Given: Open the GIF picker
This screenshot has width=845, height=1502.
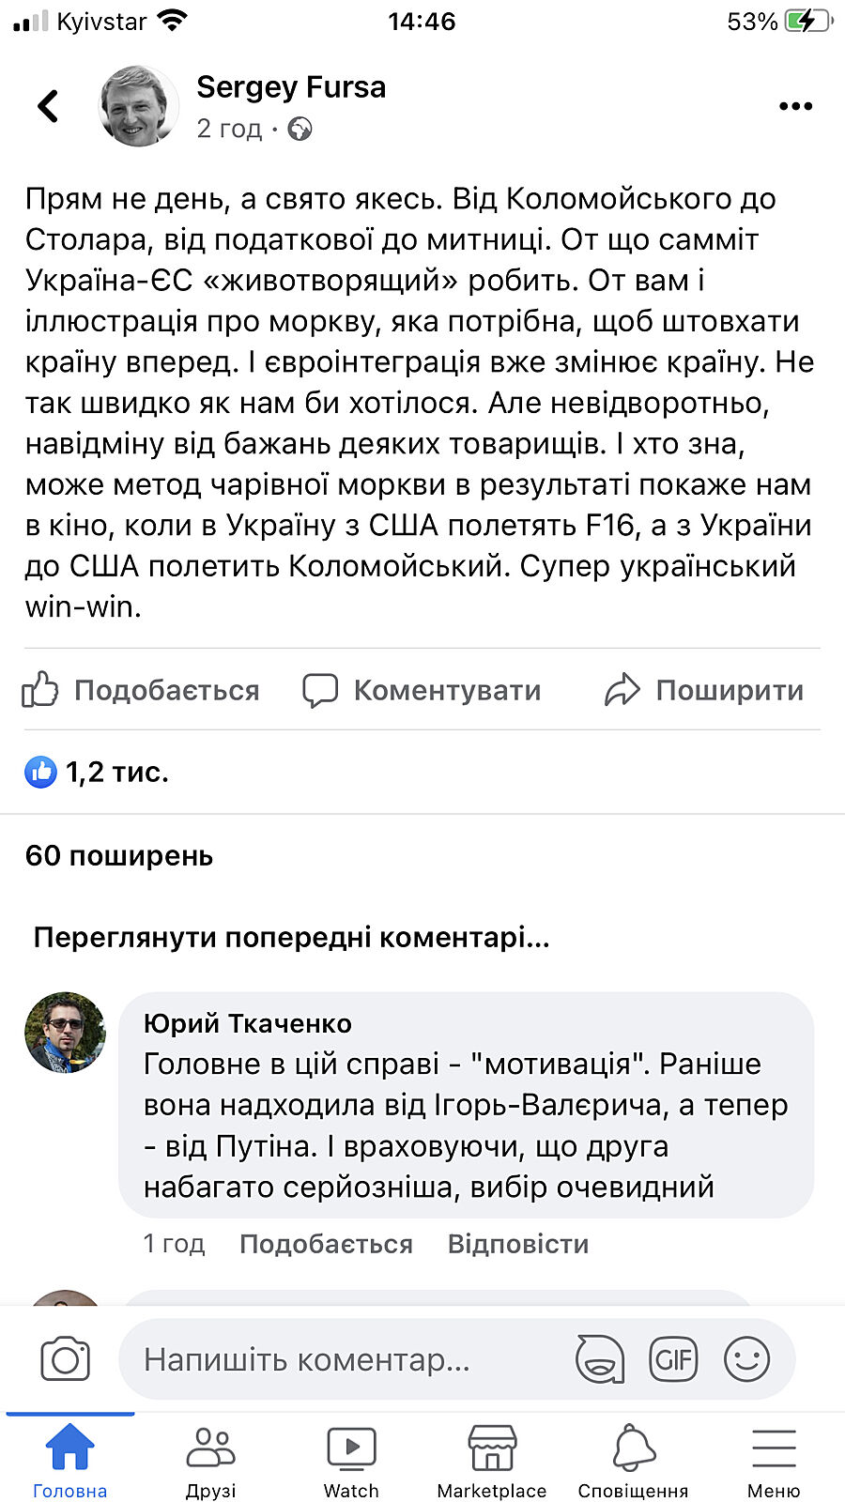Looking at the screenshot, I should 673,1359.
